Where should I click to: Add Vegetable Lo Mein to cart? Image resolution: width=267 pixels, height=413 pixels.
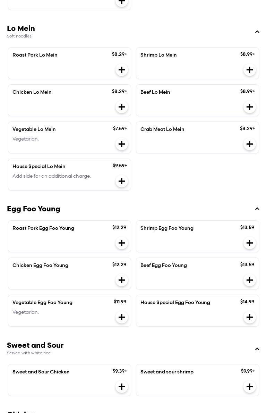pos(122,144)
